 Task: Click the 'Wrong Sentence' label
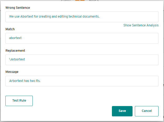tap(18, 8)
